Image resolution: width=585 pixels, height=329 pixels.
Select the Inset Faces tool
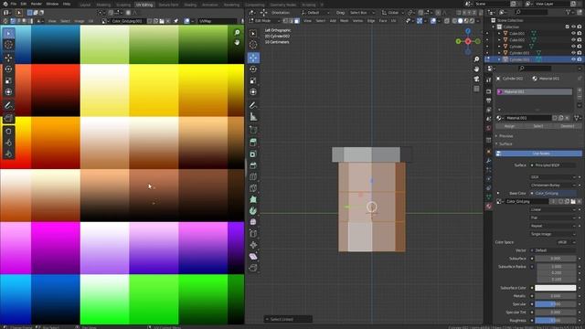coord(253,154)
